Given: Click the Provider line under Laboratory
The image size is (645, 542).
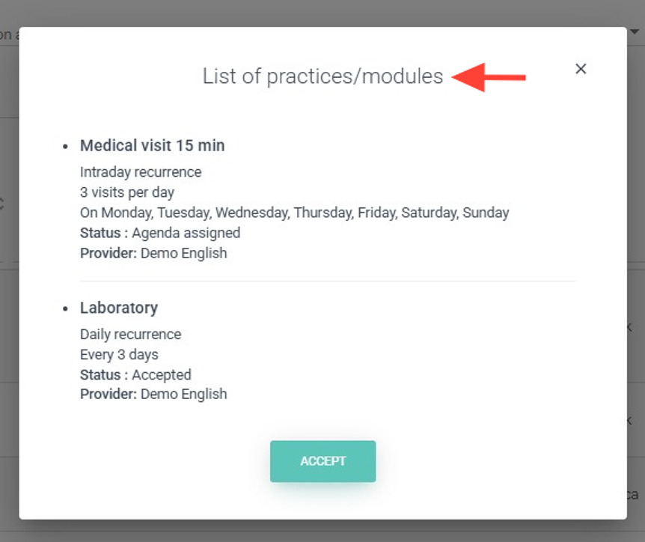Looking at the screenshot, I should tap(153, 394).
